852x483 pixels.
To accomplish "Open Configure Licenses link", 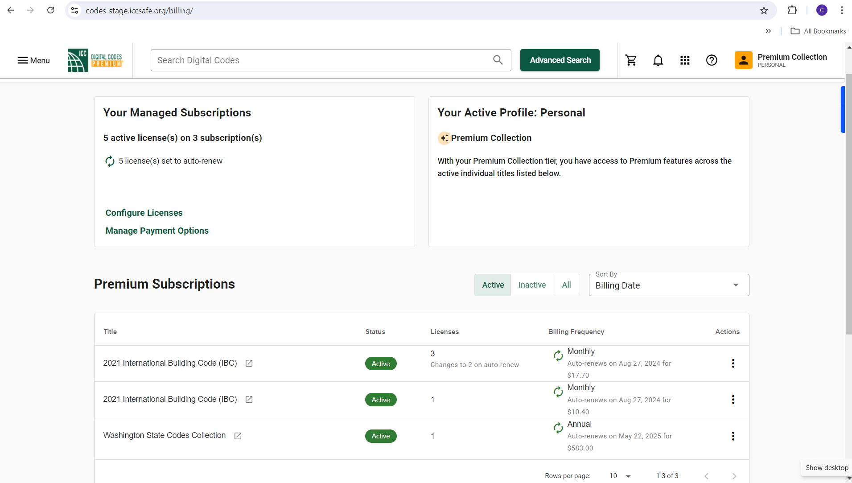I will tap(144, 213).
